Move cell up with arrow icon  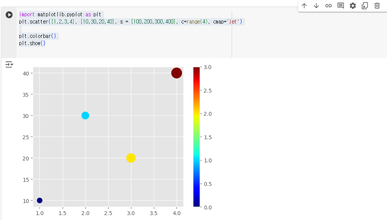pos(304,6)
